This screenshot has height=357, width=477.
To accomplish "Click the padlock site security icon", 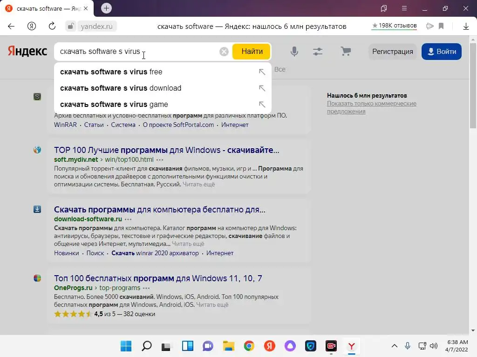I will tap(70, 26).
